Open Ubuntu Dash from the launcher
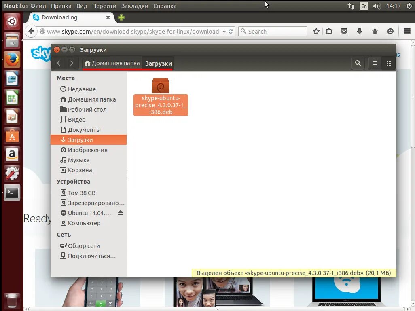 pyautogui.click(x=12, y=21)
